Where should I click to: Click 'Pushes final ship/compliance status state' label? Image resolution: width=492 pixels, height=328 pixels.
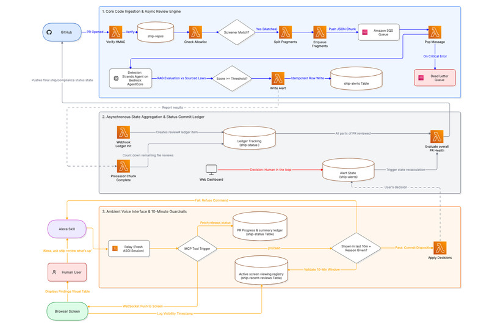(x=62, y=81)
